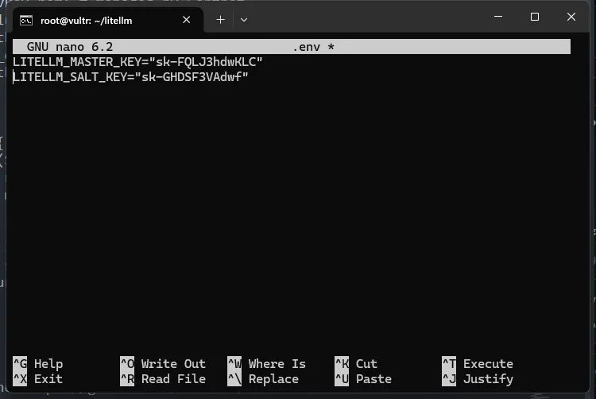Click the ^U Paste shortcut
This screenshot has height=399, width=596.
(x=363, y=379)
